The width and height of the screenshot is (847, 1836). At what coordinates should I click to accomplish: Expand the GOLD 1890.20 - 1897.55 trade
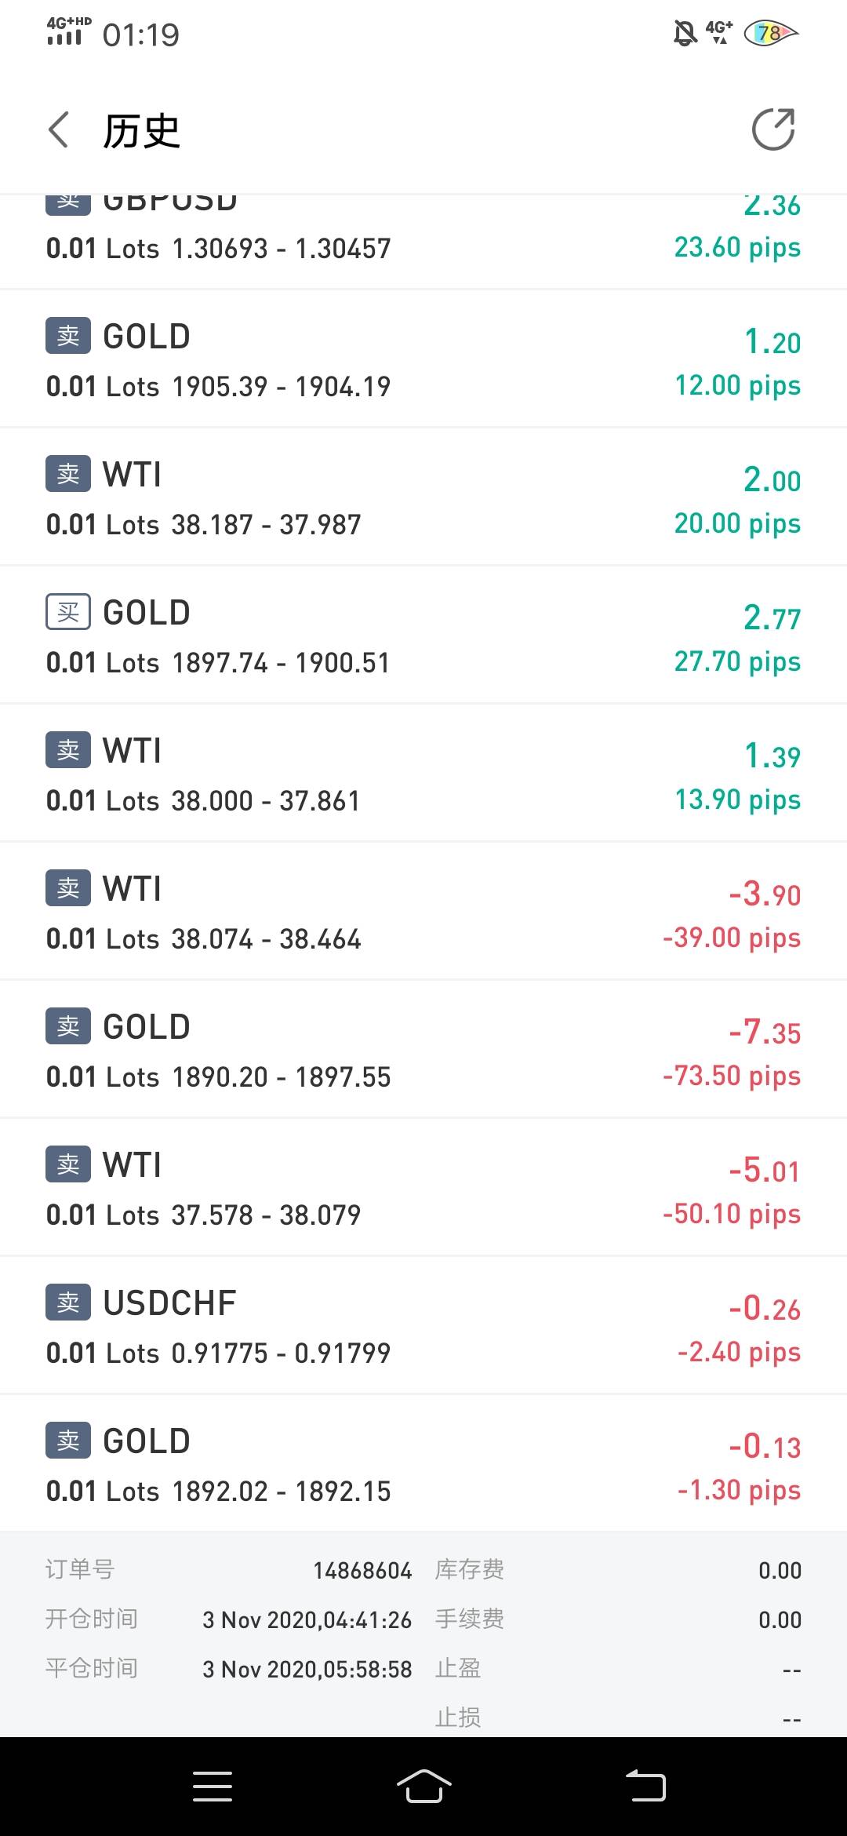pyautogui.click(x=423, y=1050)
